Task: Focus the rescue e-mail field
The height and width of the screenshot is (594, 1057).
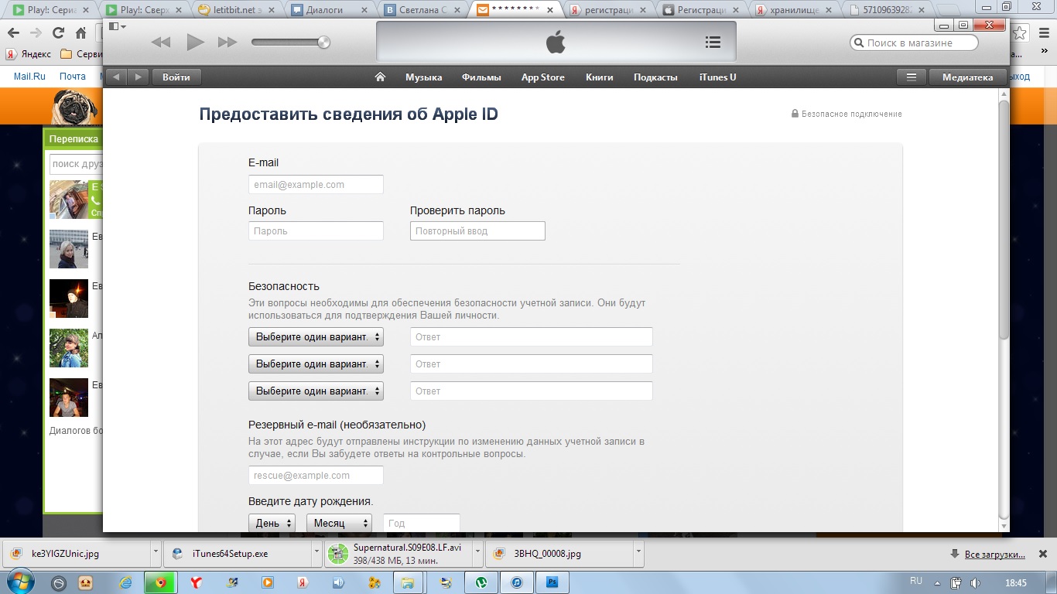Action: coord(316,475)
